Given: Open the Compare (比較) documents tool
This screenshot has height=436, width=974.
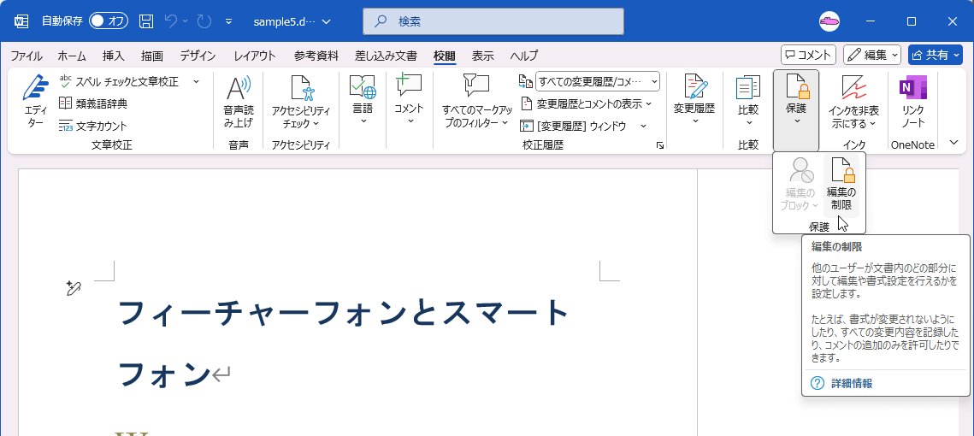Looking at the screenshot, I should click(748, 100).
